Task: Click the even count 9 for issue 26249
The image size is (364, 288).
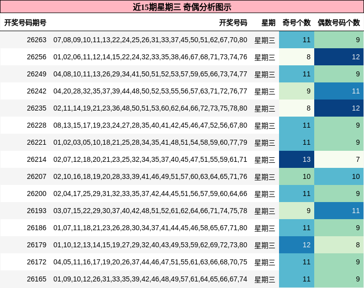Action: pos(339,74)
